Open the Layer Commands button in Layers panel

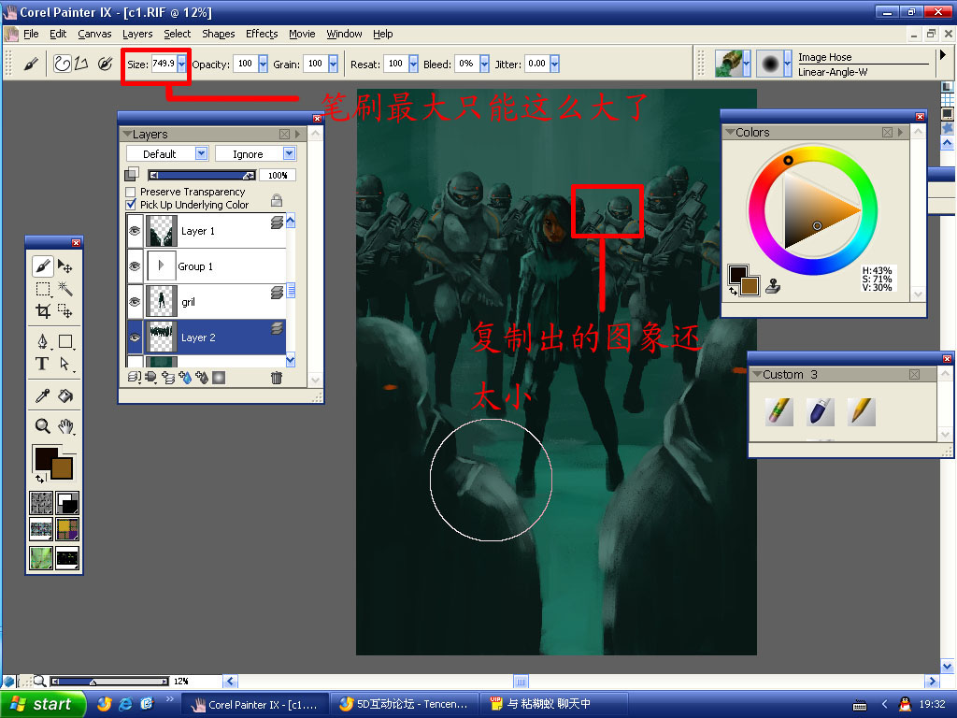pyautogui.click(x=135, y=378)
